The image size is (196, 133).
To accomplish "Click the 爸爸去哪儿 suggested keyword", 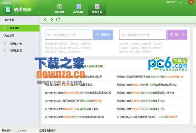I will pyautogui.click(x=74, y=48).
